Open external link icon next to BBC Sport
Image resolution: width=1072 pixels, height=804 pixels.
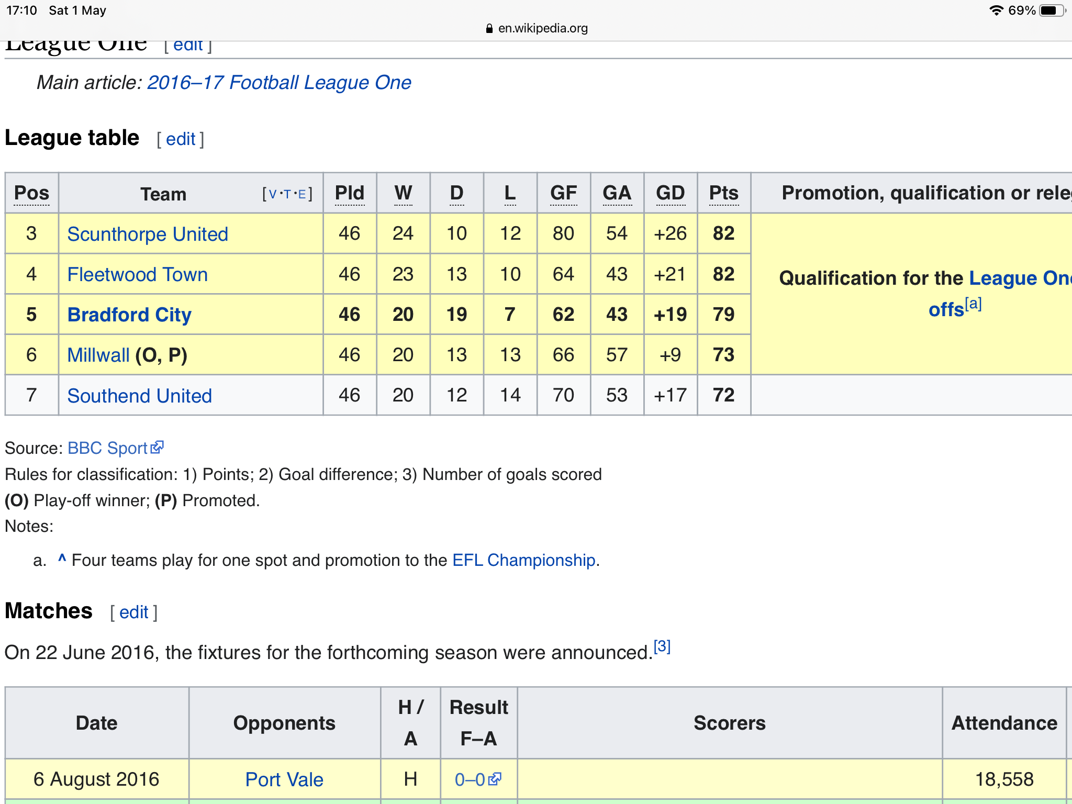pyautogui.click(x=157, y=448)
